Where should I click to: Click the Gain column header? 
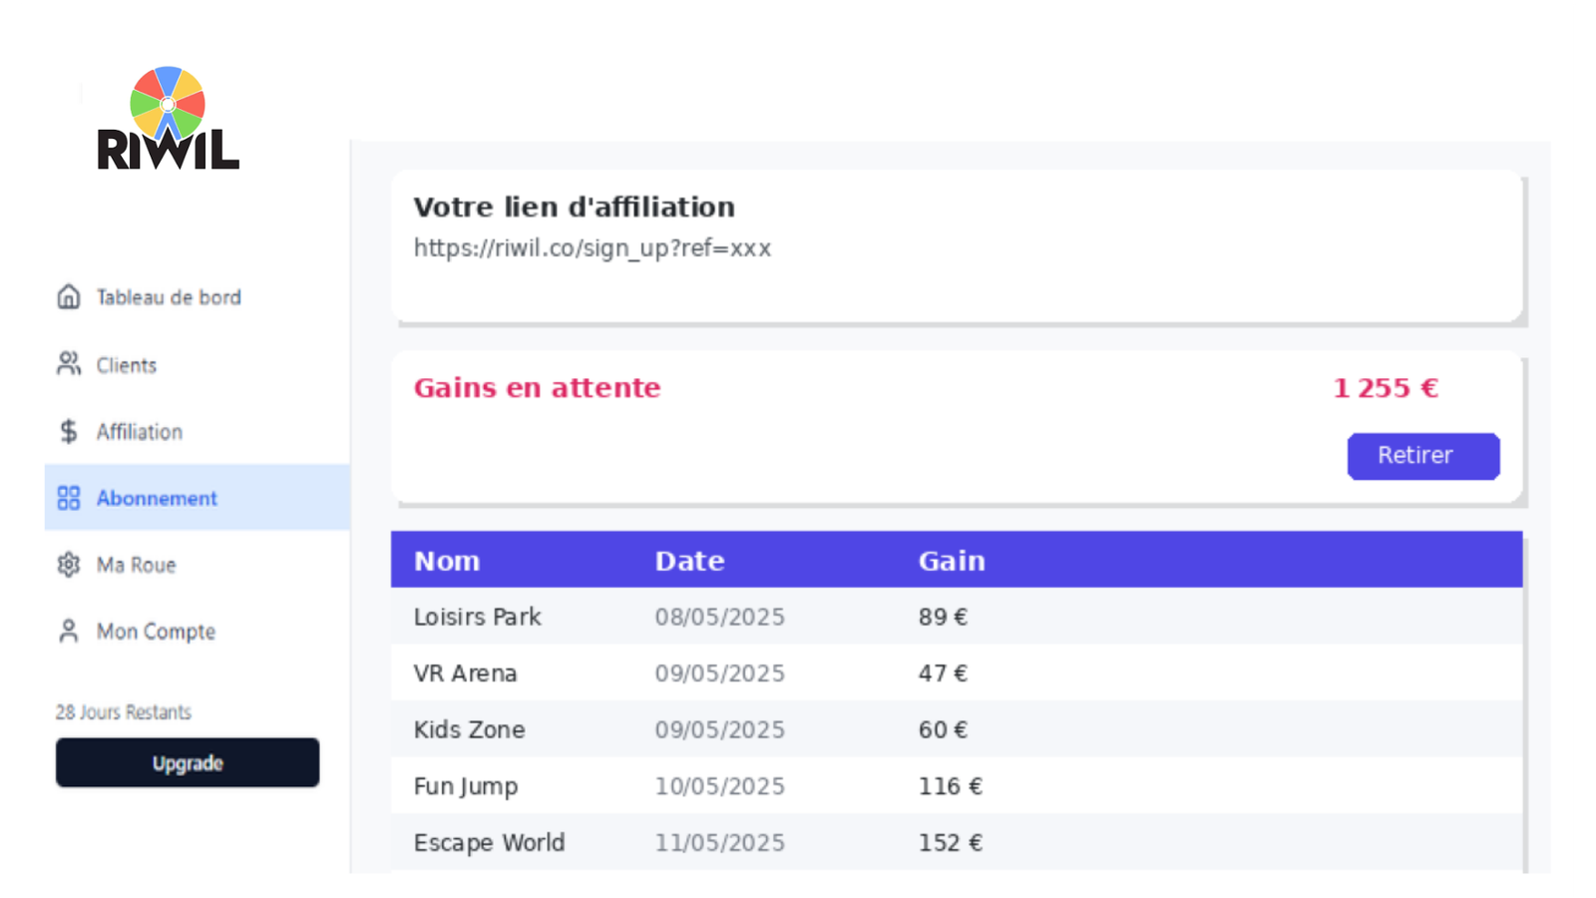(x=951, y=561)
